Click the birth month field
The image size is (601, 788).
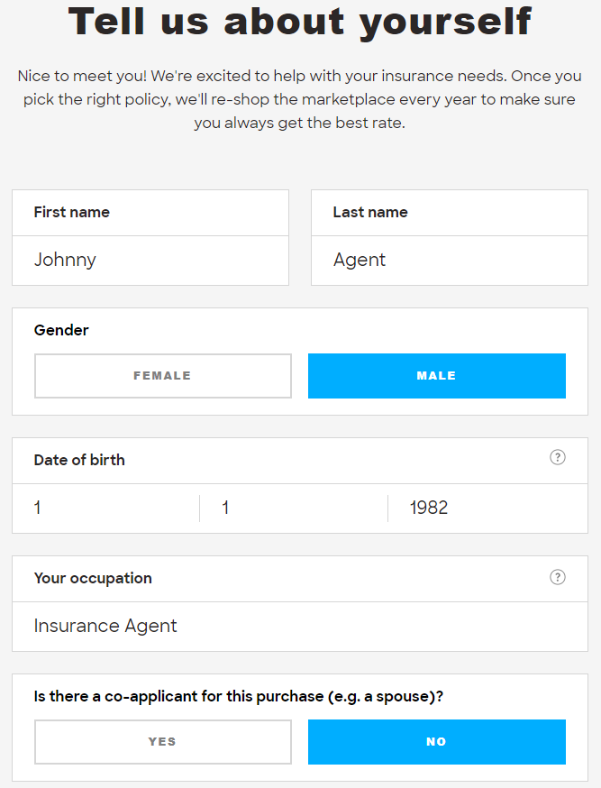(x=106, y=509)
